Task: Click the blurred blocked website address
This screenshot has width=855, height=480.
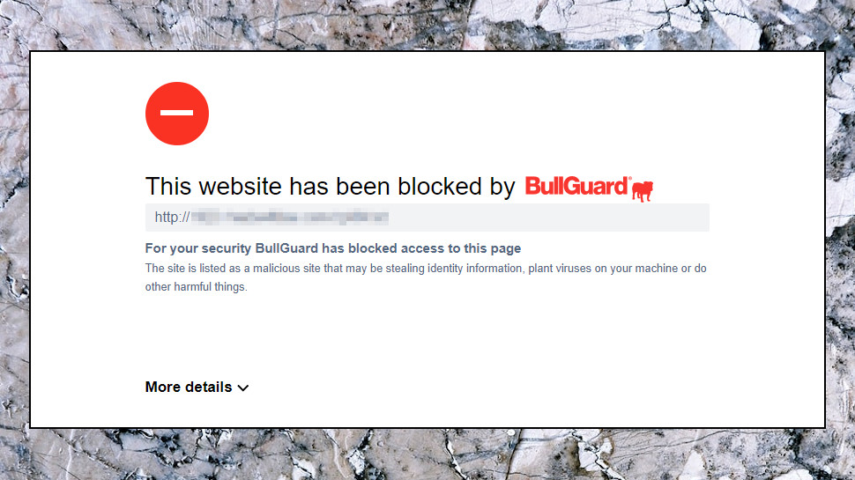Action: tap(290, 218)
